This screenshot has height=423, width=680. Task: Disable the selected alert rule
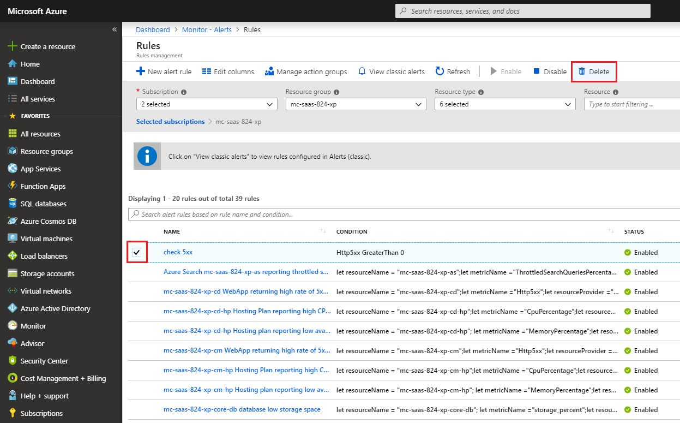click(550, 72)
